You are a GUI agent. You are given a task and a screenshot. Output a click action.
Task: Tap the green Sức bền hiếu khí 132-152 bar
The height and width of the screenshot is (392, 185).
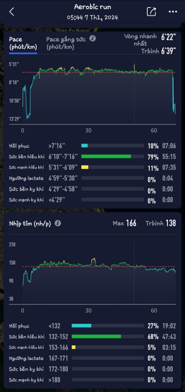tap(96, 336)
